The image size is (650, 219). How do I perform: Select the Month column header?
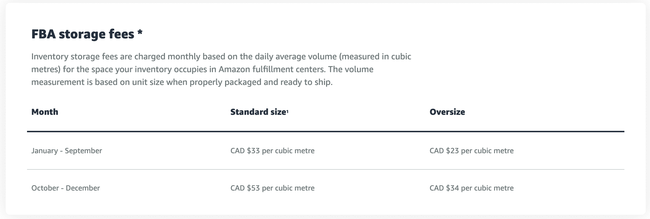45,112
